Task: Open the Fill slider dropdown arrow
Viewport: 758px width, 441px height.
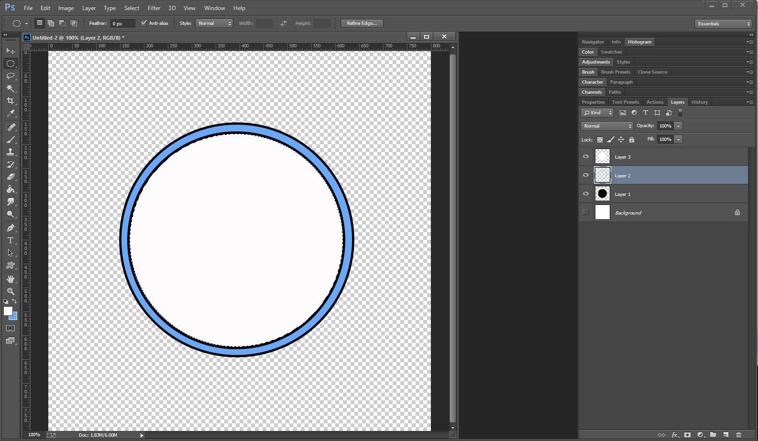Action: (x=678, y=140)
